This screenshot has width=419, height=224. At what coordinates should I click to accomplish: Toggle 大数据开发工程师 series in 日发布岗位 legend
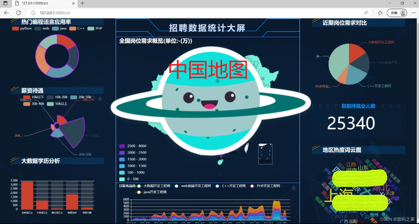click(x=153, y=186)
